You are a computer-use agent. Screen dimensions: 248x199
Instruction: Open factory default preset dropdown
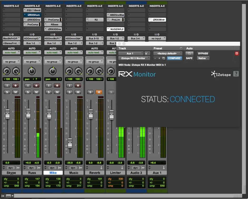[x=168, y=53]
